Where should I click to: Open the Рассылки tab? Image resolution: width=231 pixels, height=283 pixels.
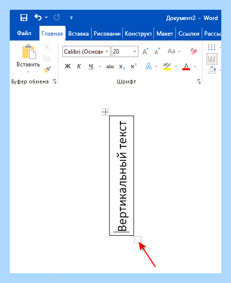(x=212, y=34)
